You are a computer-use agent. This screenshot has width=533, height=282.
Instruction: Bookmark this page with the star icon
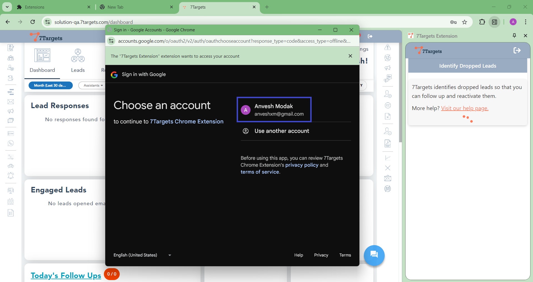[x=464, y=22]
